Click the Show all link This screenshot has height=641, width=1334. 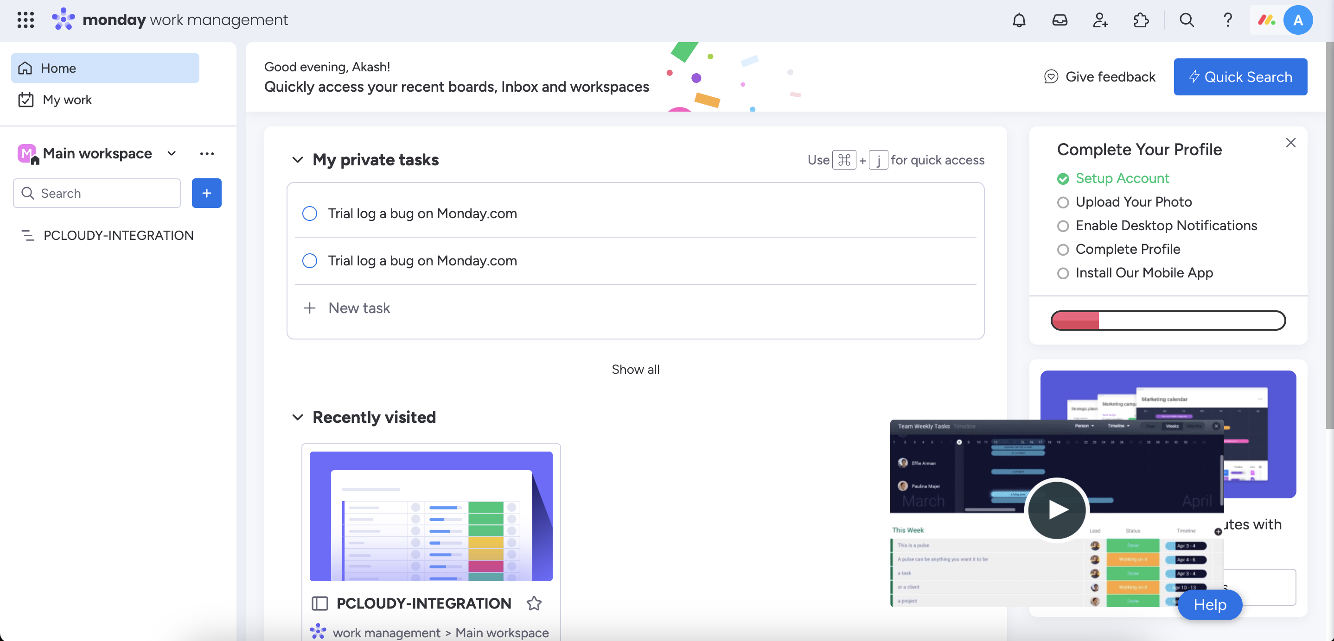(635, 370)
